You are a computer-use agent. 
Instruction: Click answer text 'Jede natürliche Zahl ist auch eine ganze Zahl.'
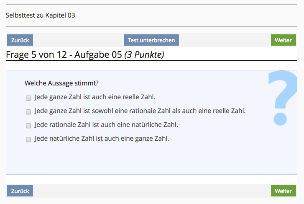tap(102, 139)
